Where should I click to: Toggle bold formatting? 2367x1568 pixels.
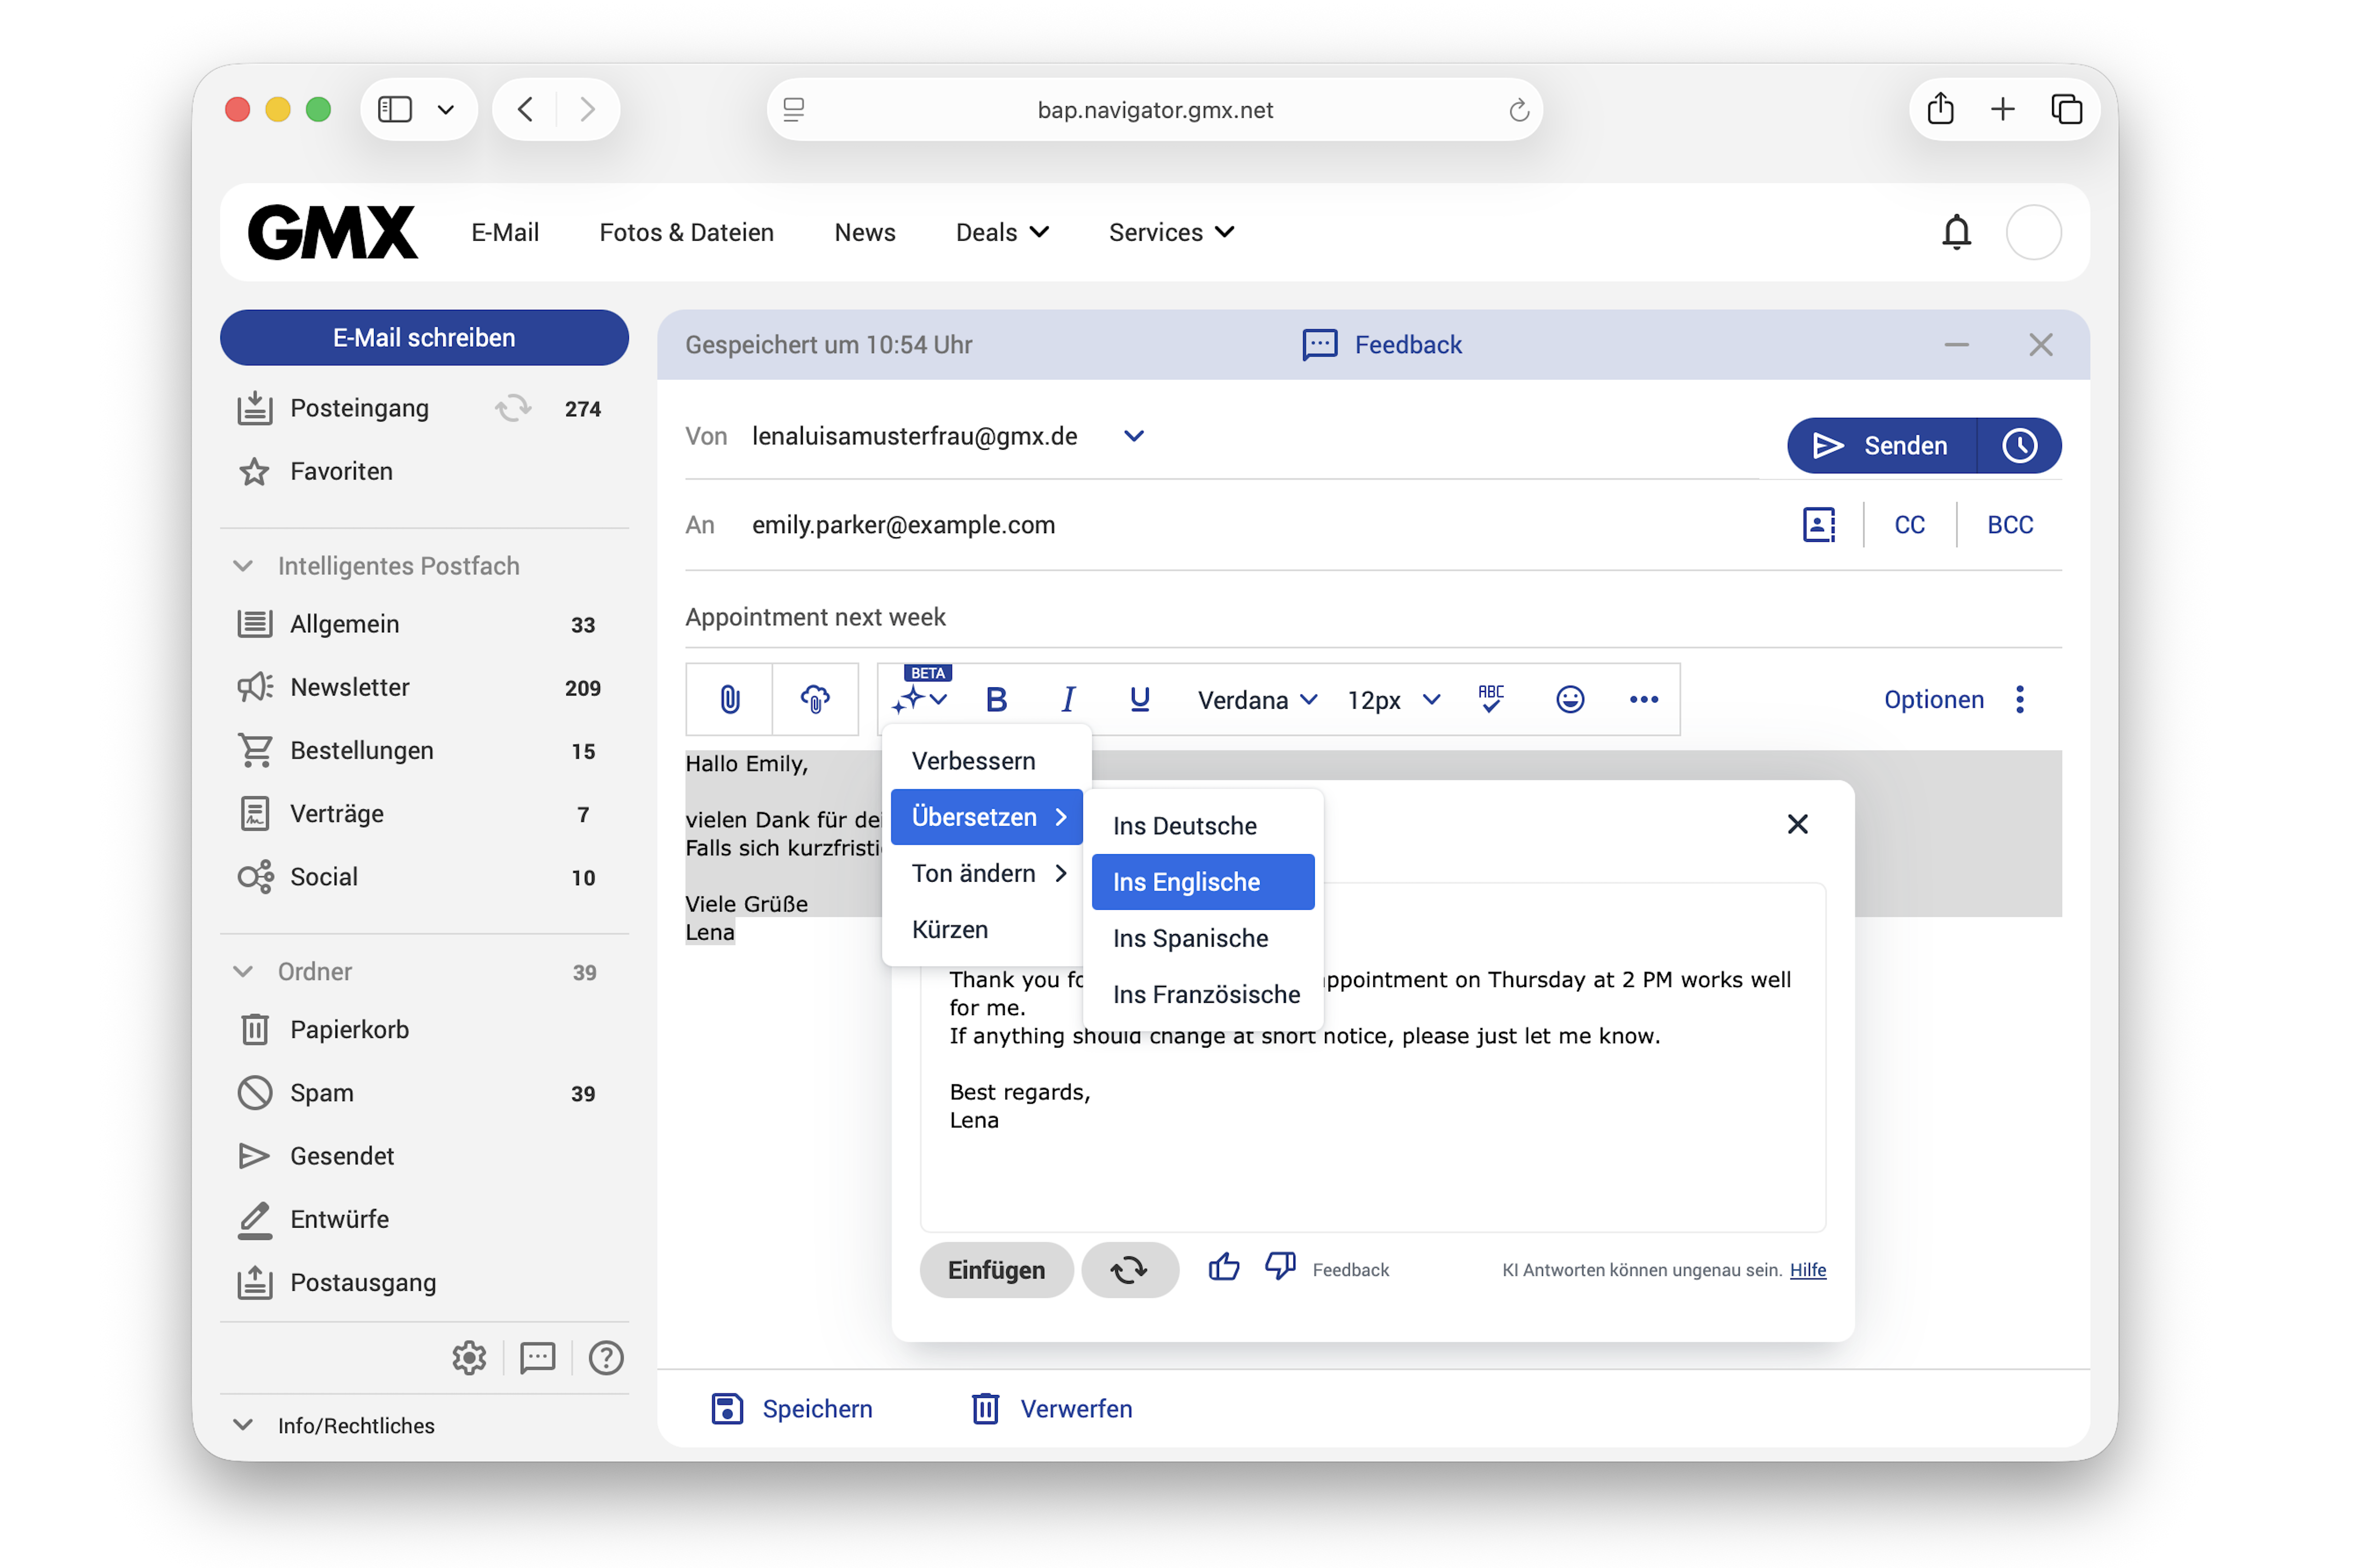pos(996,699)
